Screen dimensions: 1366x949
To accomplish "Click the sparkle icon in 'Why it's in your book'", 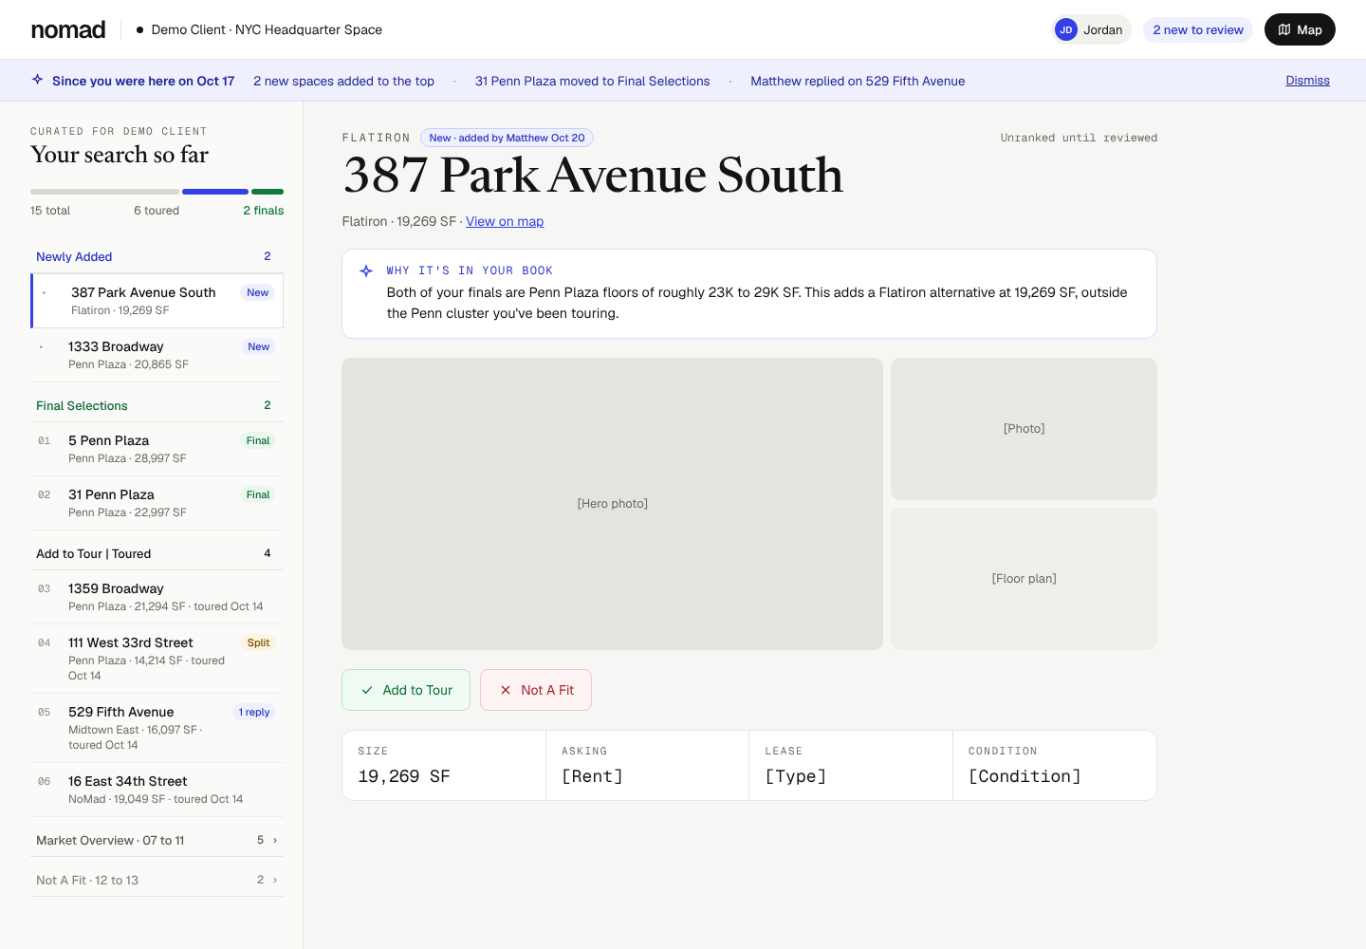I will pos(366,270).
